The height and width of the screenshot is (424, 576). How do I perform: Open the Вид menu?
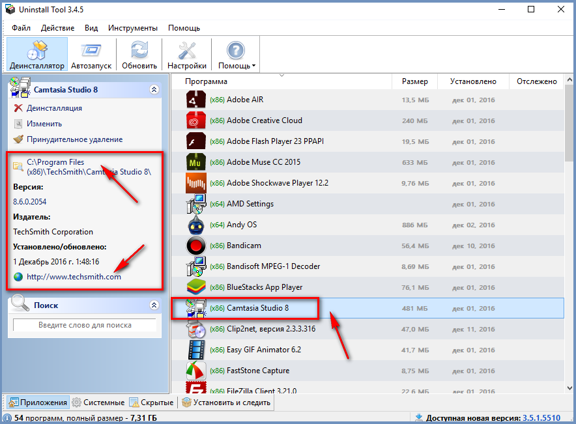(x=91, y=28)
